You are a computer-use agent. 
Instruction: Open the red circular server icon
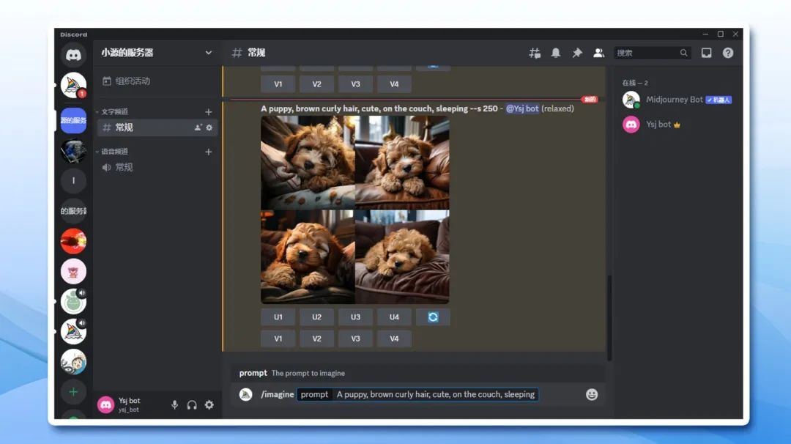pos(73,240)
